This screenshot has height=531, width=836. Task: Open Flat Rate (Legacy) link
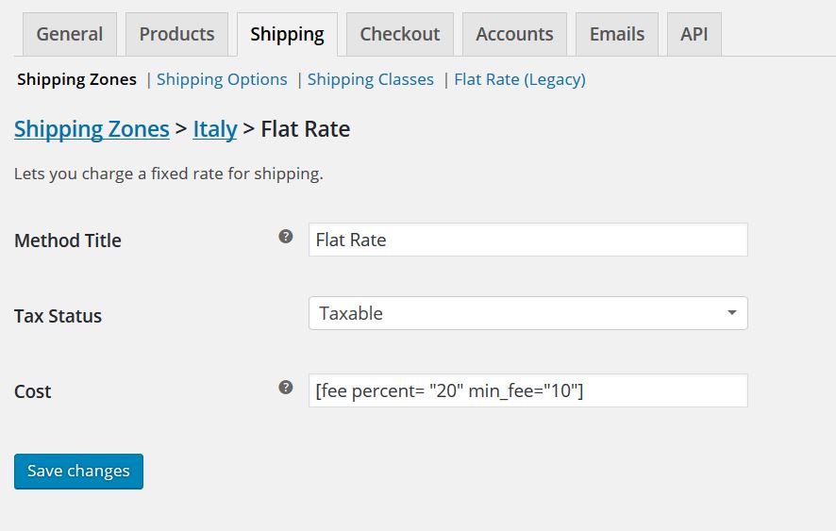[x=520, y=79]
